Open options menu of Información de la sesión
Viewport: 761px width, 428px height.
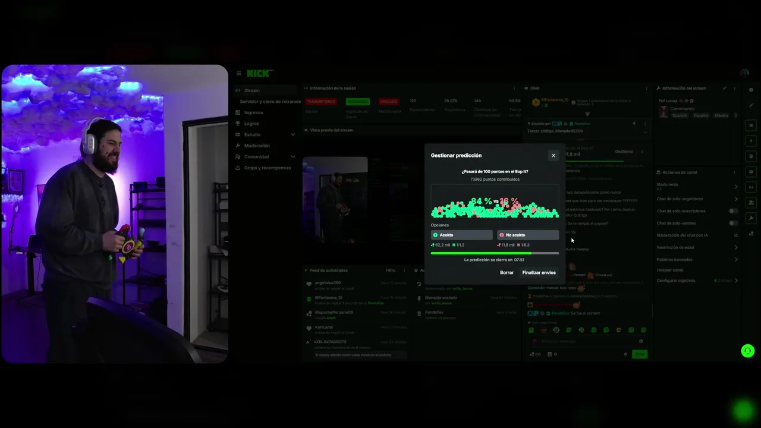tap(514, 88)
